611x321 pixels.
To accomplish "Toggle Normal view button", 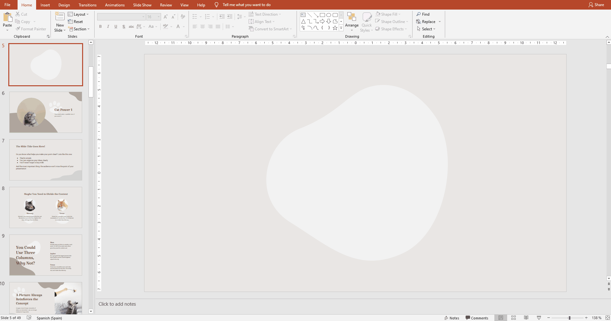I will (x=501, y=318).
